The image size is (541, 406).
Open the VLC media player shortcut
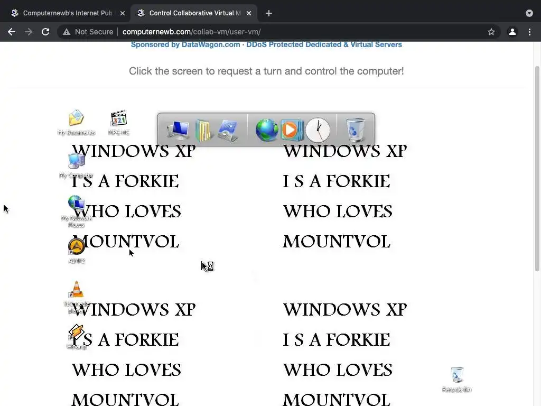tap(77, 297)
